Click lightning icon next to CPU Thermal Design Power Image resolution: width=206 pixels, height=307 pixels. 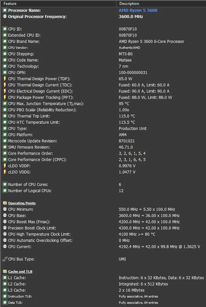(5, 79)
